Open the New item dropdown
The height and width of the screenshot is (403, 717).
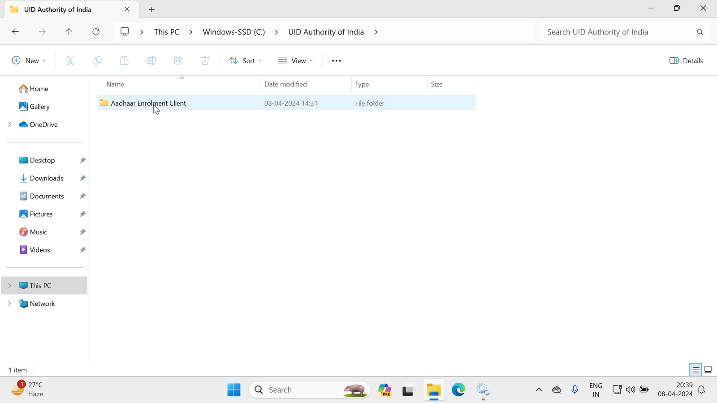tap(29, 60)
